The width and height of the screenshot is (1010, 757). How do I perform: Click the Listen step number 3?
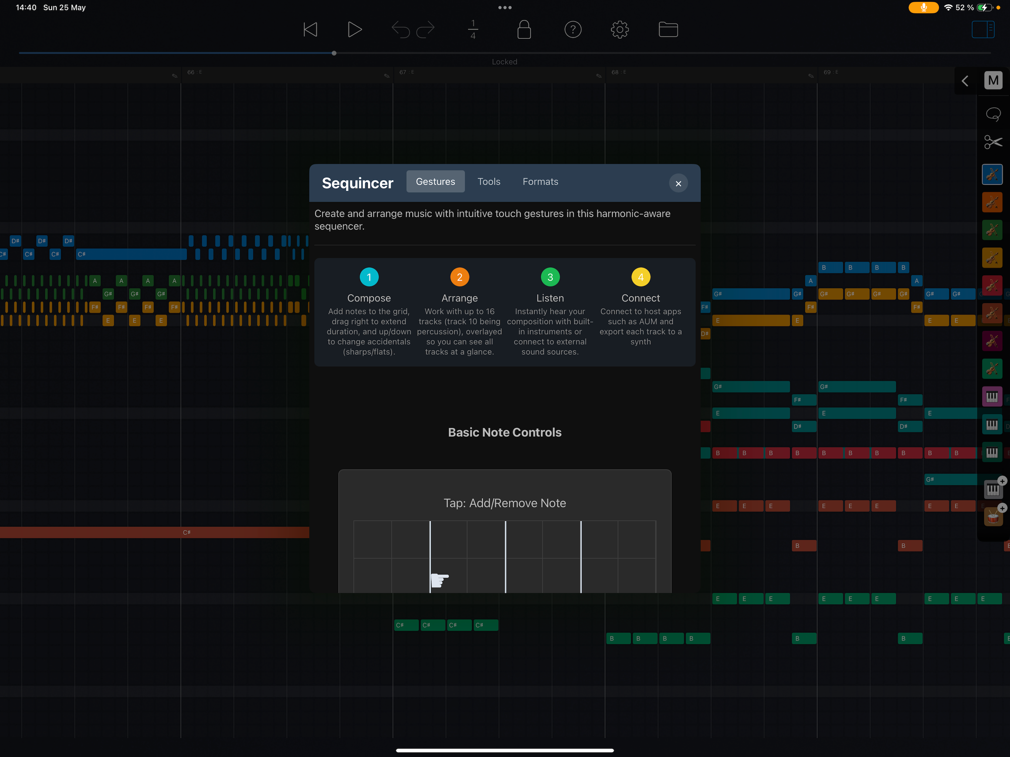[550, 277]
